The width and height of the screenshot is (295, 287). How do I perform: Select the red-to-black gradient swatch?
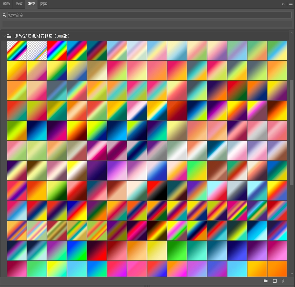(x=157, y=190)
